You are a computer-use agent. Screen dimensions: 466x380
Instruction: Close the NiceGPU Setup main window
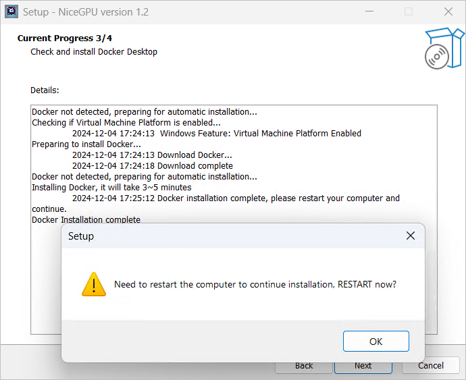448,11
